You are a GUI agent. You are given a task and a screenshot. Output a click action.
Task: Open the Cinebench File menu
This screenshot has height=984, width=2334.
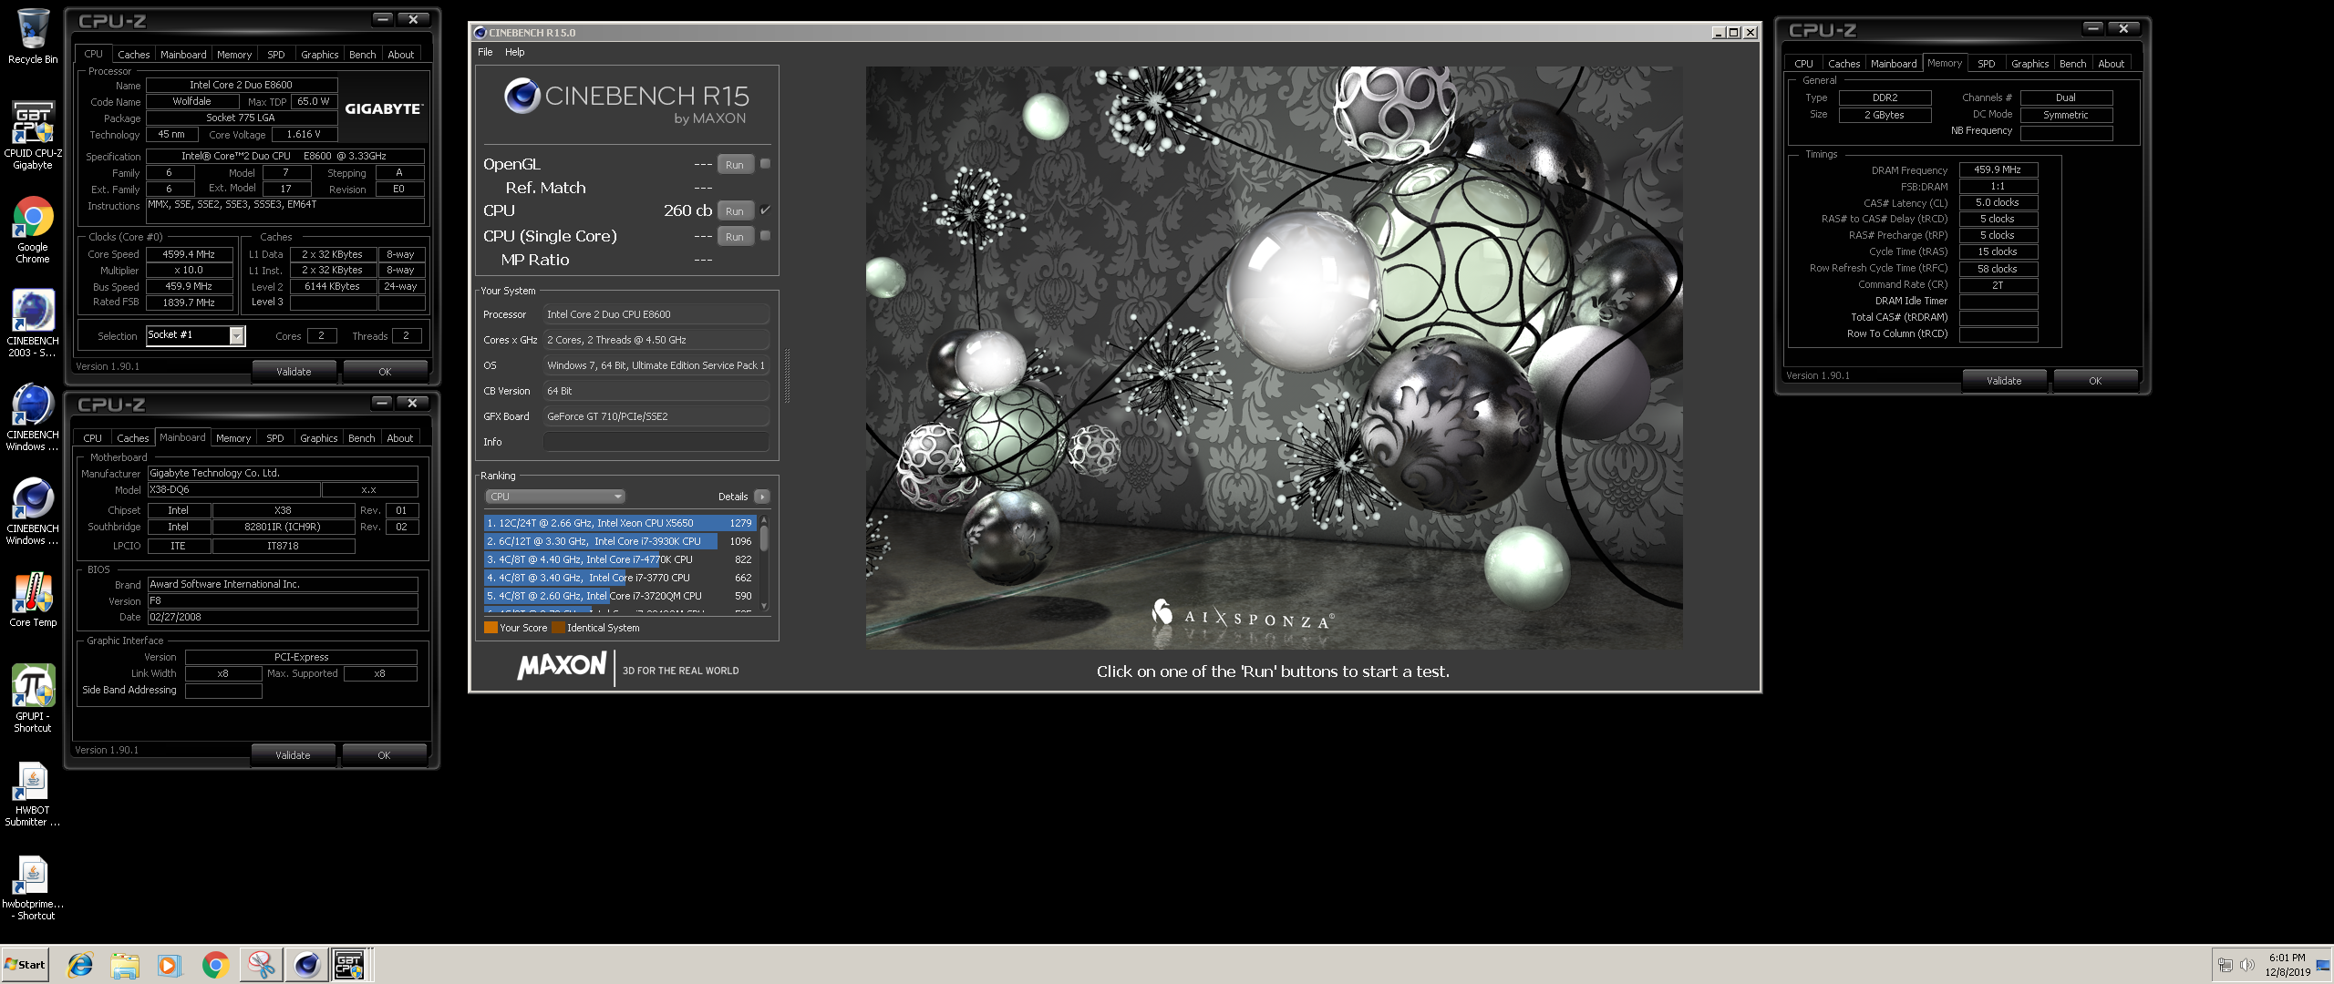coord(485,52)
